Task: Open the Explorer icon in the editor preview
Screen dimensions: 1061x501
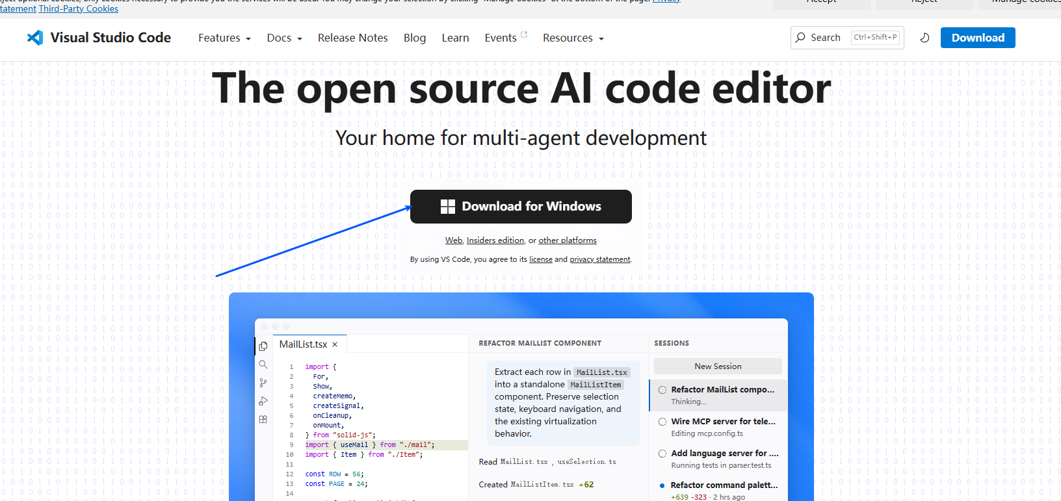Action: click(263, 346)
